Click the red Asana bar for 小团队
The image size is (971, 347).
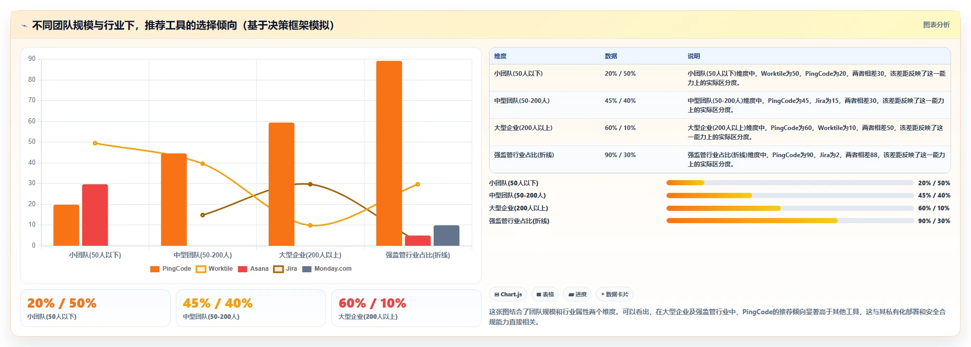pos(95,215)
